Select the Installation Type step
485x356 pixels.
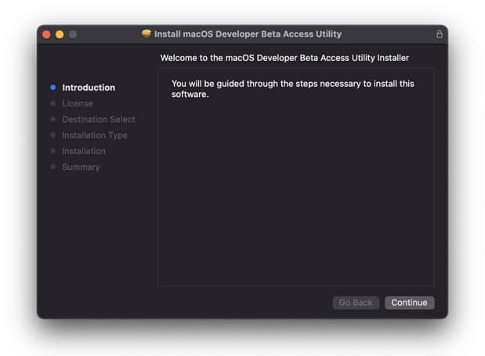95,135
